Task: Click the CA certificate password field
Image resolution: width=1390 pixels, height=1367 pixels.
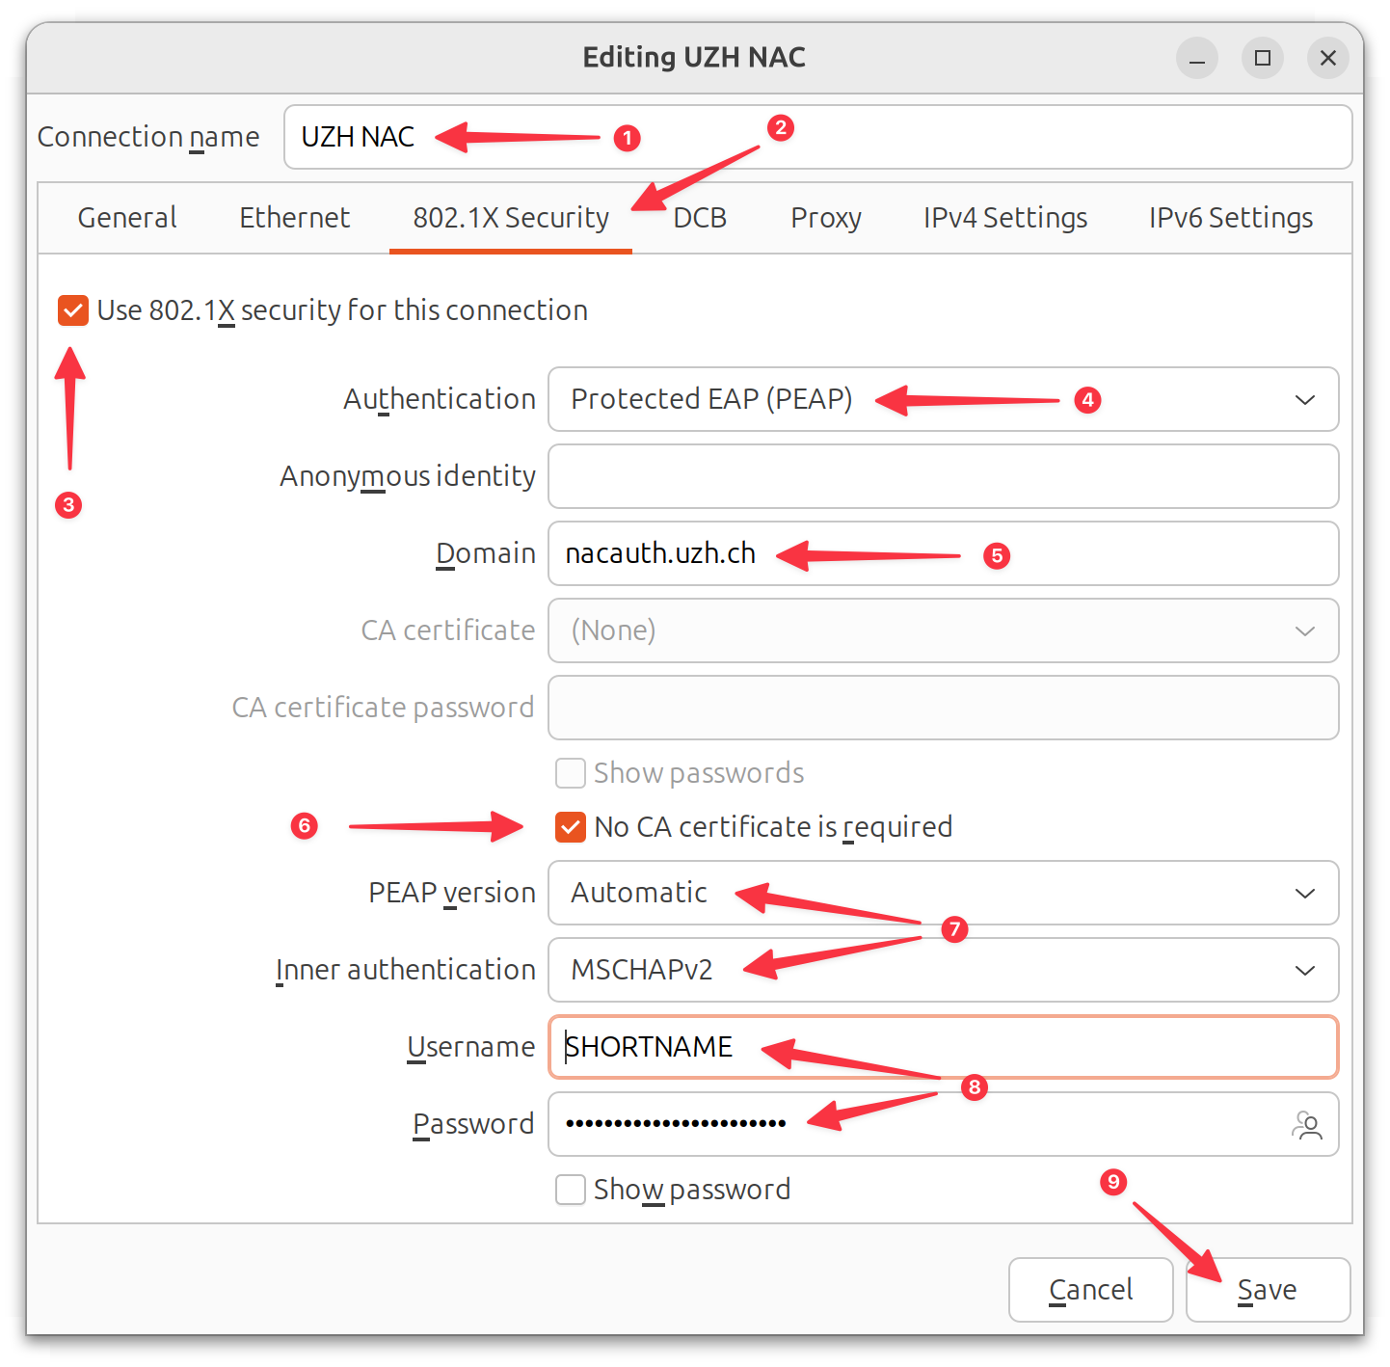Action: tap(944, 708)
